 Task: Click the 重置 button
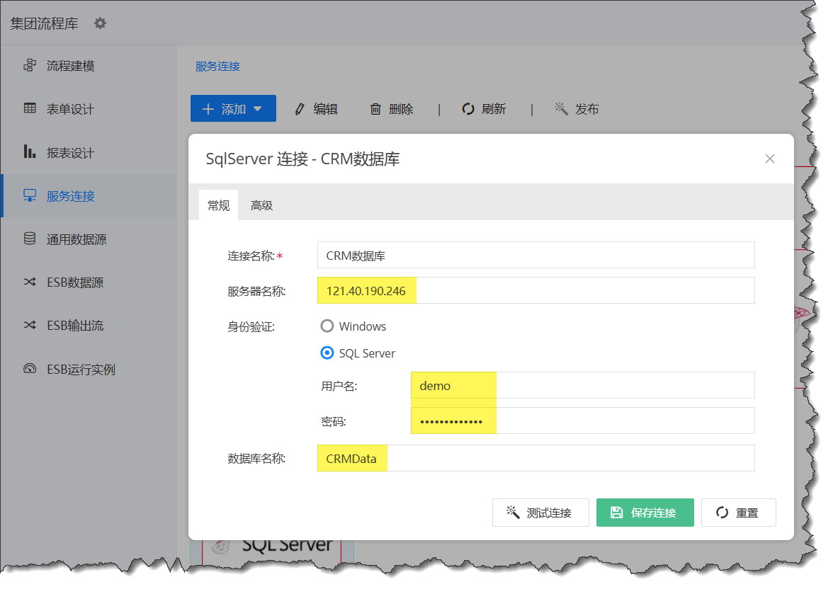click(x=738, y=513)
